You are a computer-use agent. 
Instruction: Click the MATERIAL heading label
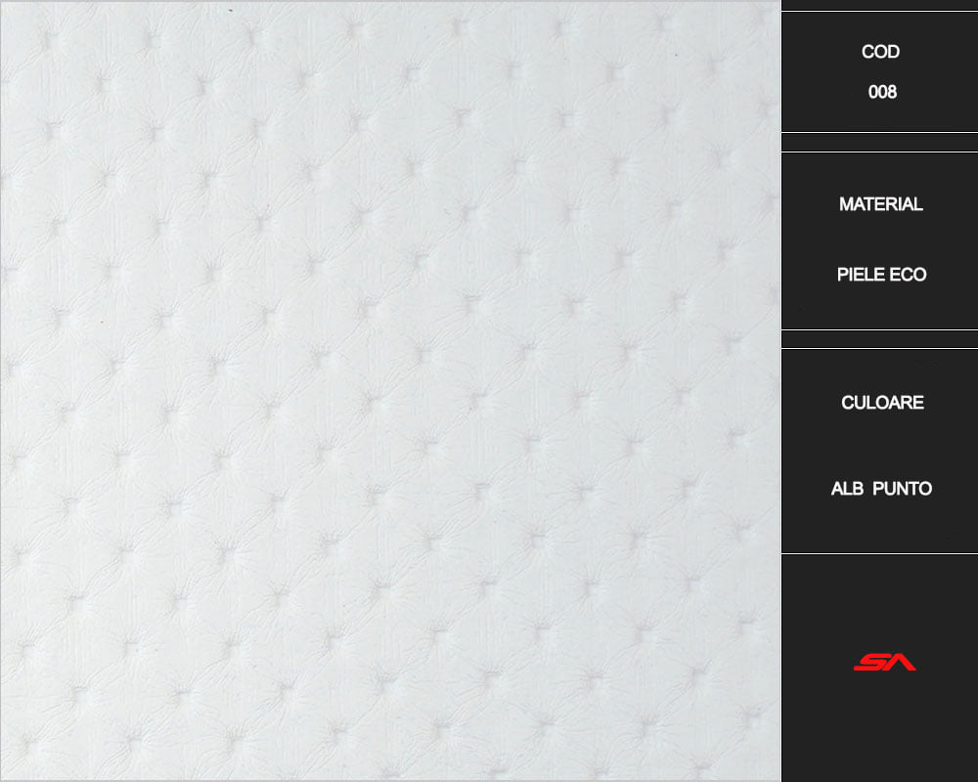coord(881,204)
